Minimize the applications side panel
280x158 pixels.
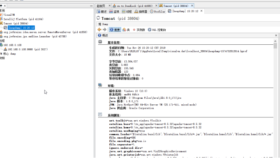click(91, 6)
